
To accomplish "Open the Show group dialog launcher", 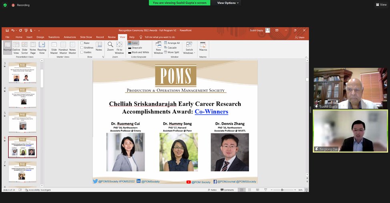I will point(103,57).
